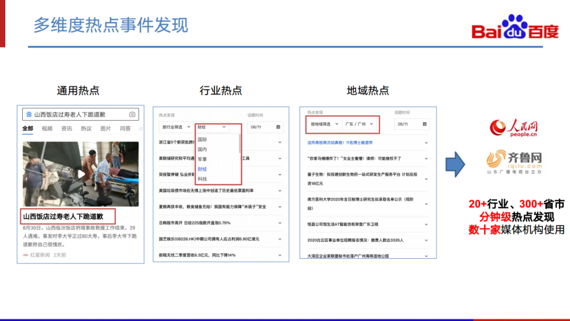This screenshot has width=570, height=321.
Task: Expand the 量子生物 news item chevron
Action: point(426,179)
